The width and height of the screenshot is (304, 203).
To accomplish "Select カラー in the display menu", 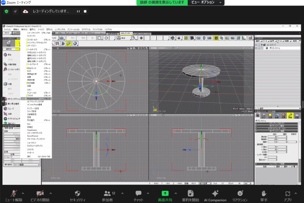I will tap(36, 124).
